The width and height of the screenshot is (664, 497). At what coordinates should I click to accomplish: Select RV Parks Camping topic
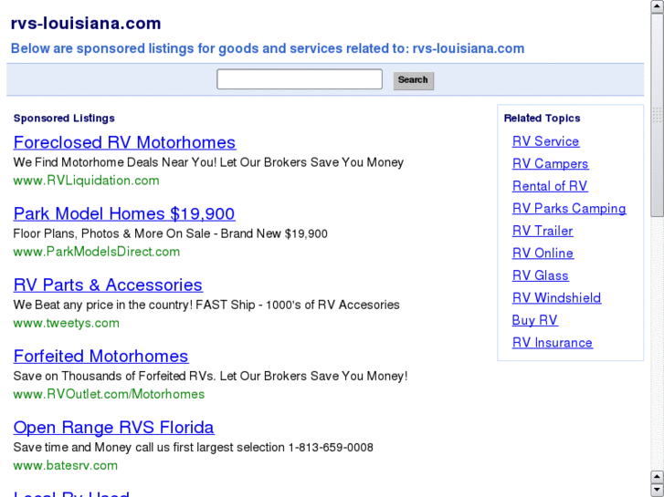[569, 209]
